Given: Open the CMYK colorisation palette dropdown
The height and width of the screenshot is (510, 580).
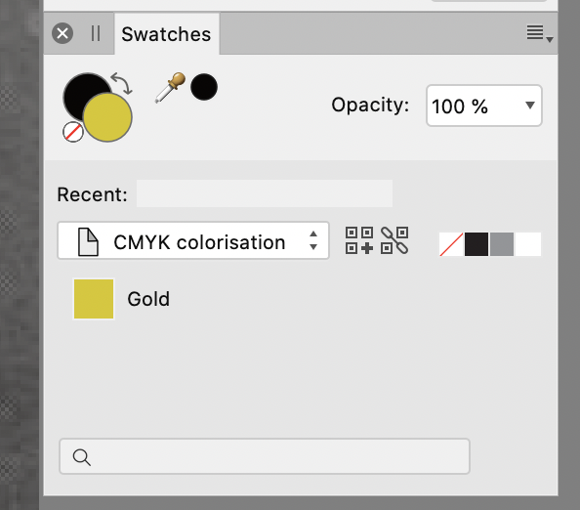Looking at the screenshot, I should [193, 240].
